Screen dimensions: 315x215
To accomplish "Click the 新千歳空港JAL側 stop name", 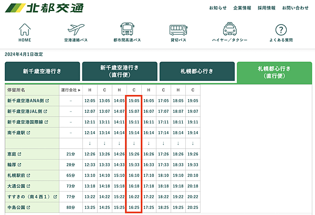I will (25, 111).
